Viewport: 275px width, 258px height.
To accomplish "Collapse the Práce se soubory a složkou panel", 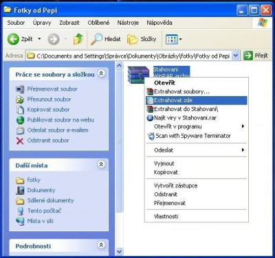I will pyautogui.click(x=101, y=73).
